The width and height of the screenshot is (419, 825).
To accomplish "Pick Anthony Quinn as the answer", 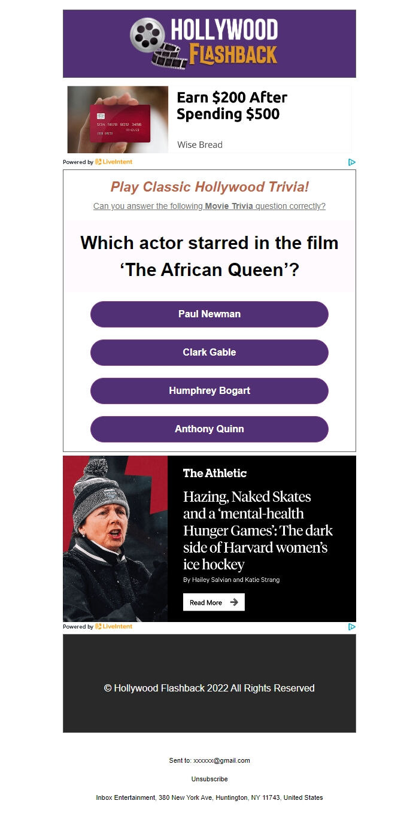I will click(209, 429).
